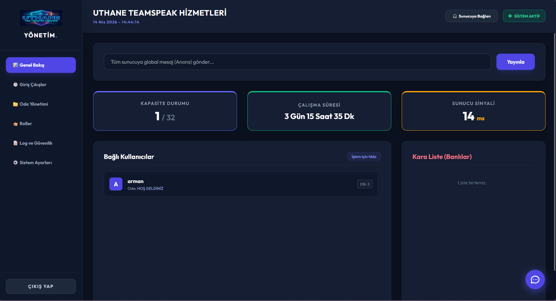This screenshot has width=556, height=301.
Task: Click the Genel Bakış chart icon
Action: (15, 65)
